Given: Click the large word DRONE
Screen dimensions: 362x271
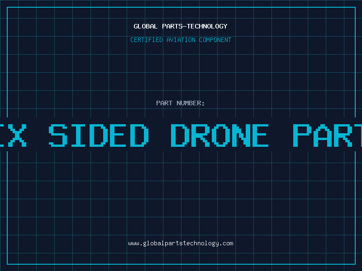Looking at the screenshot, I should pyautogui.click(x=219, y=135).
